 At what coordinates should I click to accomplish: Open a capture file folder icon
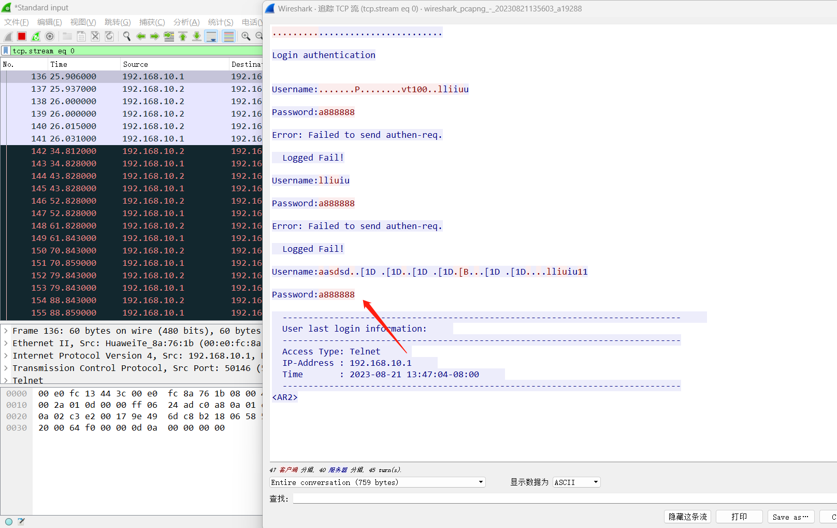[67, 36]
